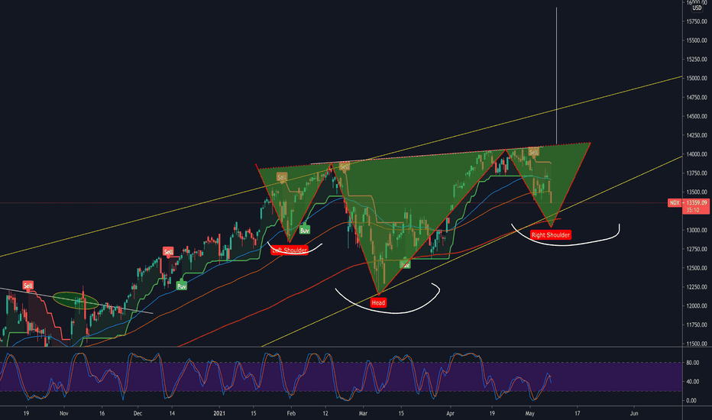
Task: Click the Nov date on time axis
Action: click(64, 414)
